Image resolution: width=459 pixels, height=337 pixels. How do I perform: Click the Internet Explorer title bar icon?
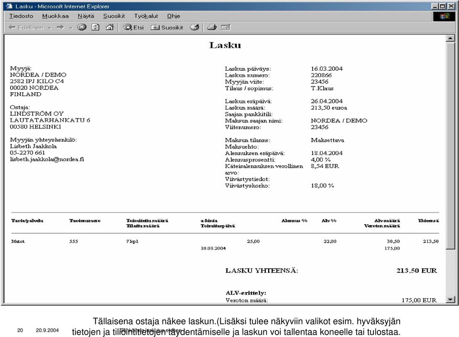pyautogui.click(x=9, y=6)
